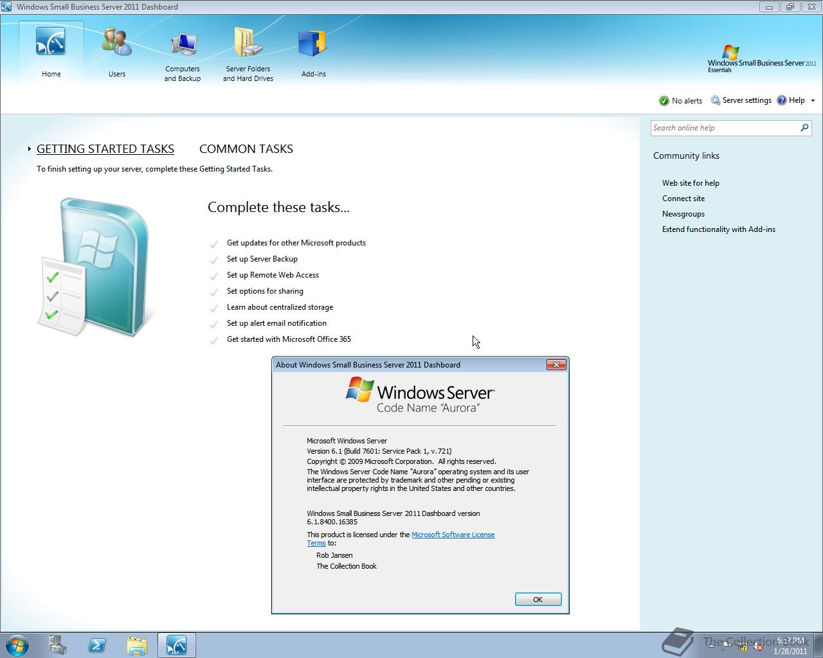This screenshot has width=823, height=658.
Task: Click OK in the About dialog
Action: pyautogui.click(x=538, y=600)
